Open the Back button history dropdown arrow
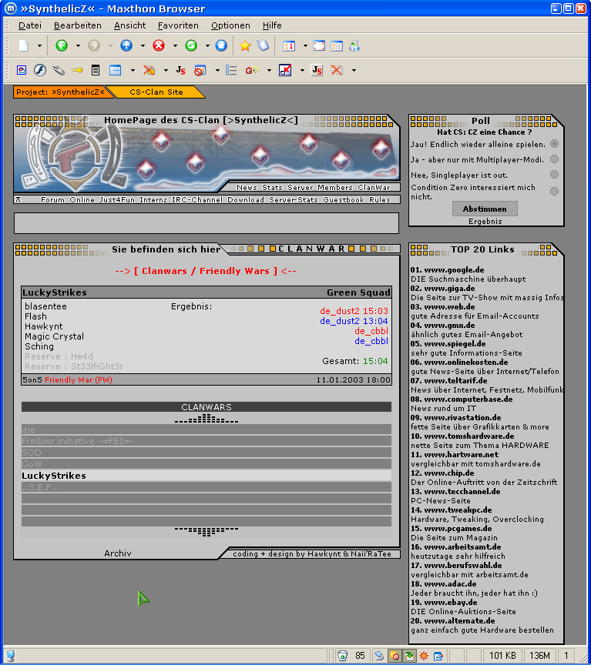Viewport: 591px width, 665px height. coord(78,46)
